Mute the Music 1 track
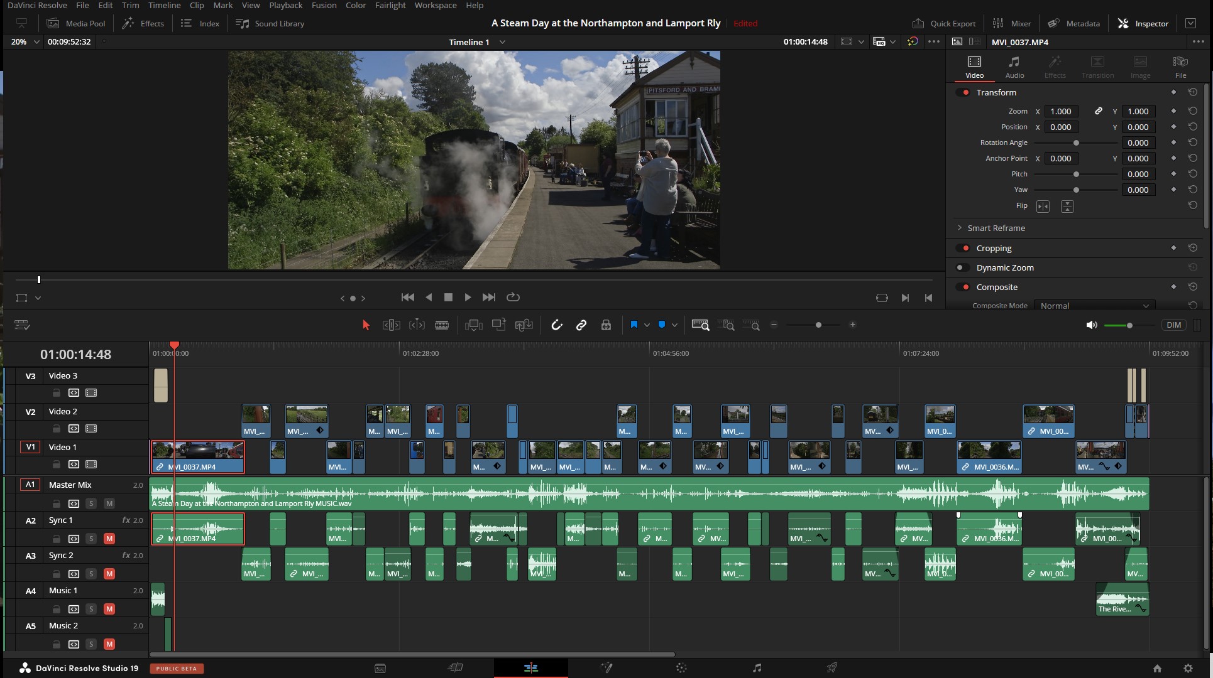1213x678 pixels. click(x=109, y=609)
